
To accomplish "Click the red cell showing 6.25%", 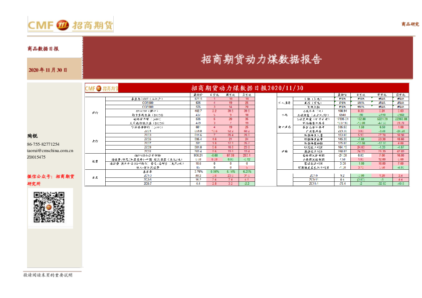I will click(247, 171).
